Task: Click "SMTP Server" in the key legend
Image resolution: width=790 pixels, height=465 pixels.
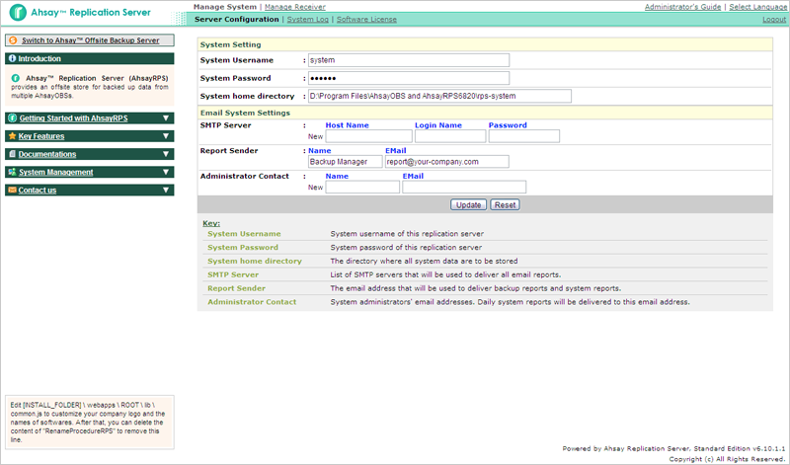Action: (x=233, y=274)
